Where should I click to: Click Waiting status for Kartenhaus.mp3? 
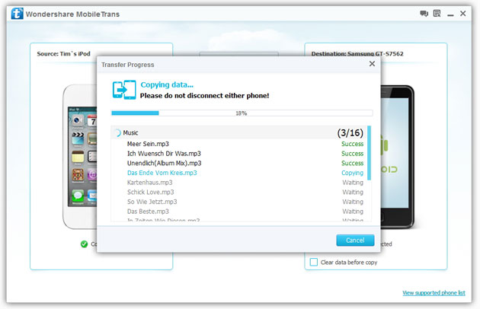tap(353, 183)
